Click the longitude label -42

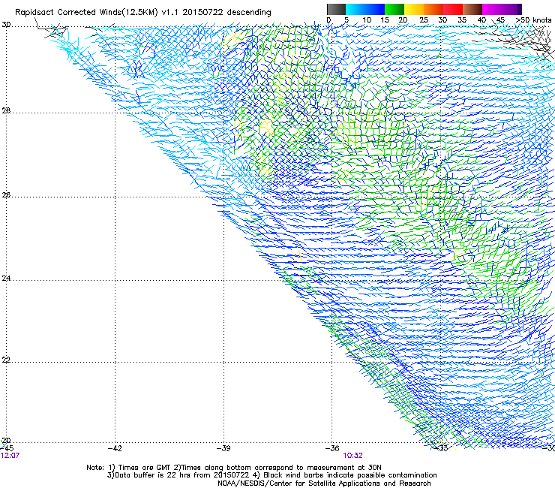(115, 448)
